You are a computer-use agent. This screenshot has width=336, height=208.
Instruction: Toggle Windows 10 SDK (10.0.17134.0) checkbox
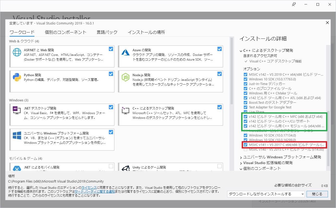click(x=245, y=135)
